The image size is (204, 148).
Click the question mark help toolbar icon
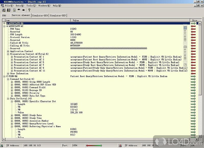coord(29,10)
